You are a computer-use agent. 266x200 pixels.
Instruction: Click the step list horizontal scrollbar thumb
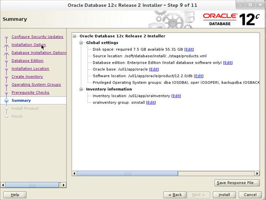click(32, 185)
